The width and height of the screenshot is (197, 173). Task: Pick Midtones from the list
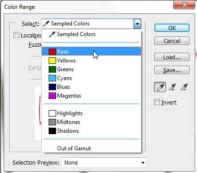pos(91,122)
